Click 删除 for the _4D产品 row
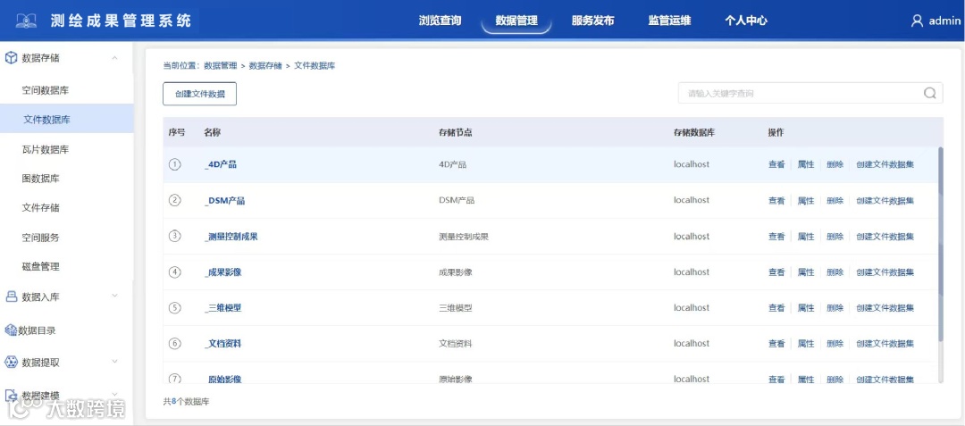The height and width of the screenshot is (426, 965). (835, 164)
